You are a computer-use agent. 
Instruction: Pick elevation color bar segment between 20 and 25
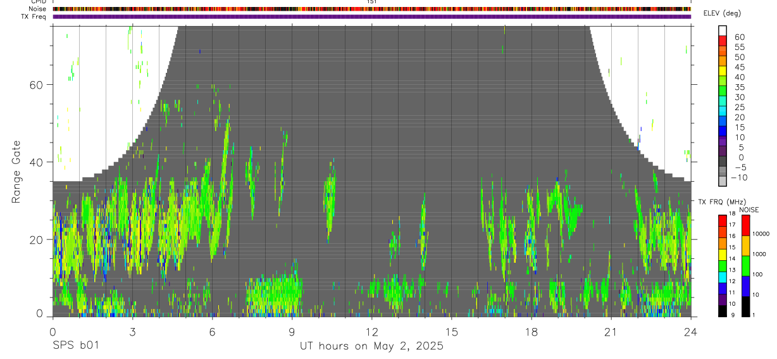[x=723, y=111]
